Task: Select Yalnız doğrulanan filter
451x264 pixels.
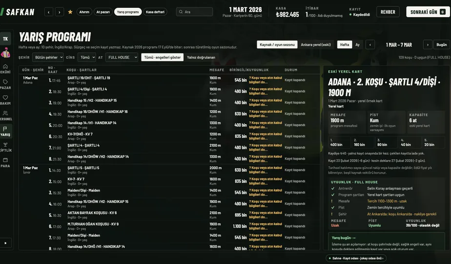Action: (201, 57)
